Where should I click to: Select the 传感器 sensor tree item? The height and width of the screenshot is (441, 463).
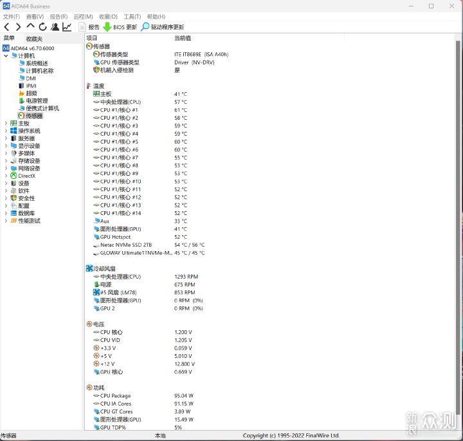click(x=30, y=116)
